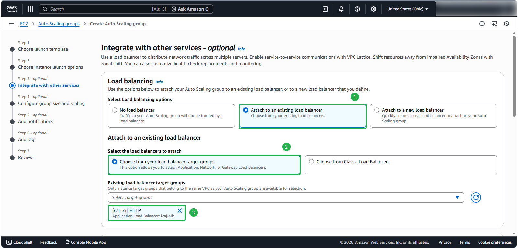The width and height of the screenshot is (518, 249).
Task: Open tutorials panel icon at top right
Action: click(x=494, y=24)
